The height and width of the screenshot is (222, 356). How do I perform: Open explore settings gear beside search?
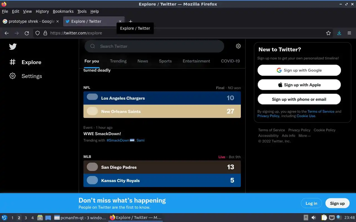click(238, 46)
